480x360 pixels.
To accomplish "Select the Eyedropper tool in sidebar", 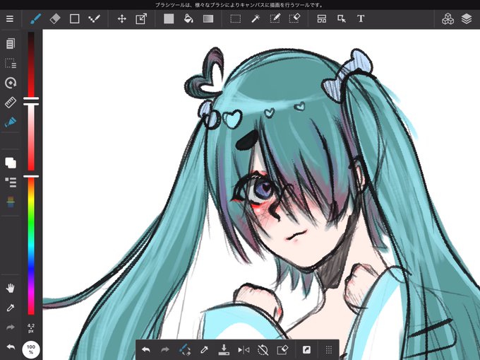I will tap(11, 308).
